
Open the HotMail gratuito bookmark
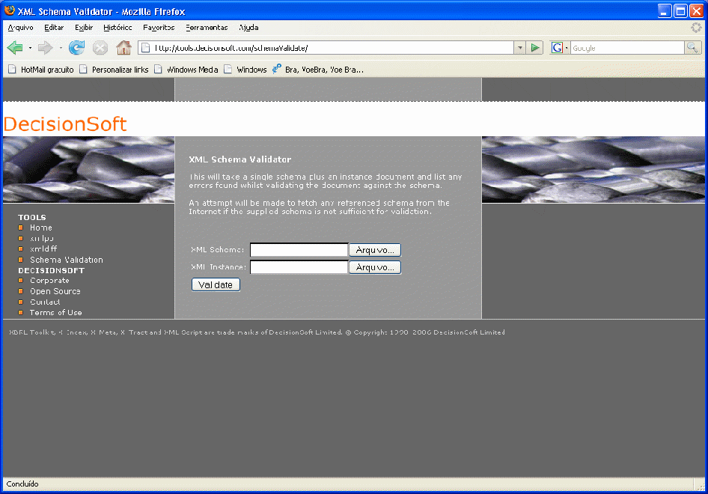[x=41, y=70]
